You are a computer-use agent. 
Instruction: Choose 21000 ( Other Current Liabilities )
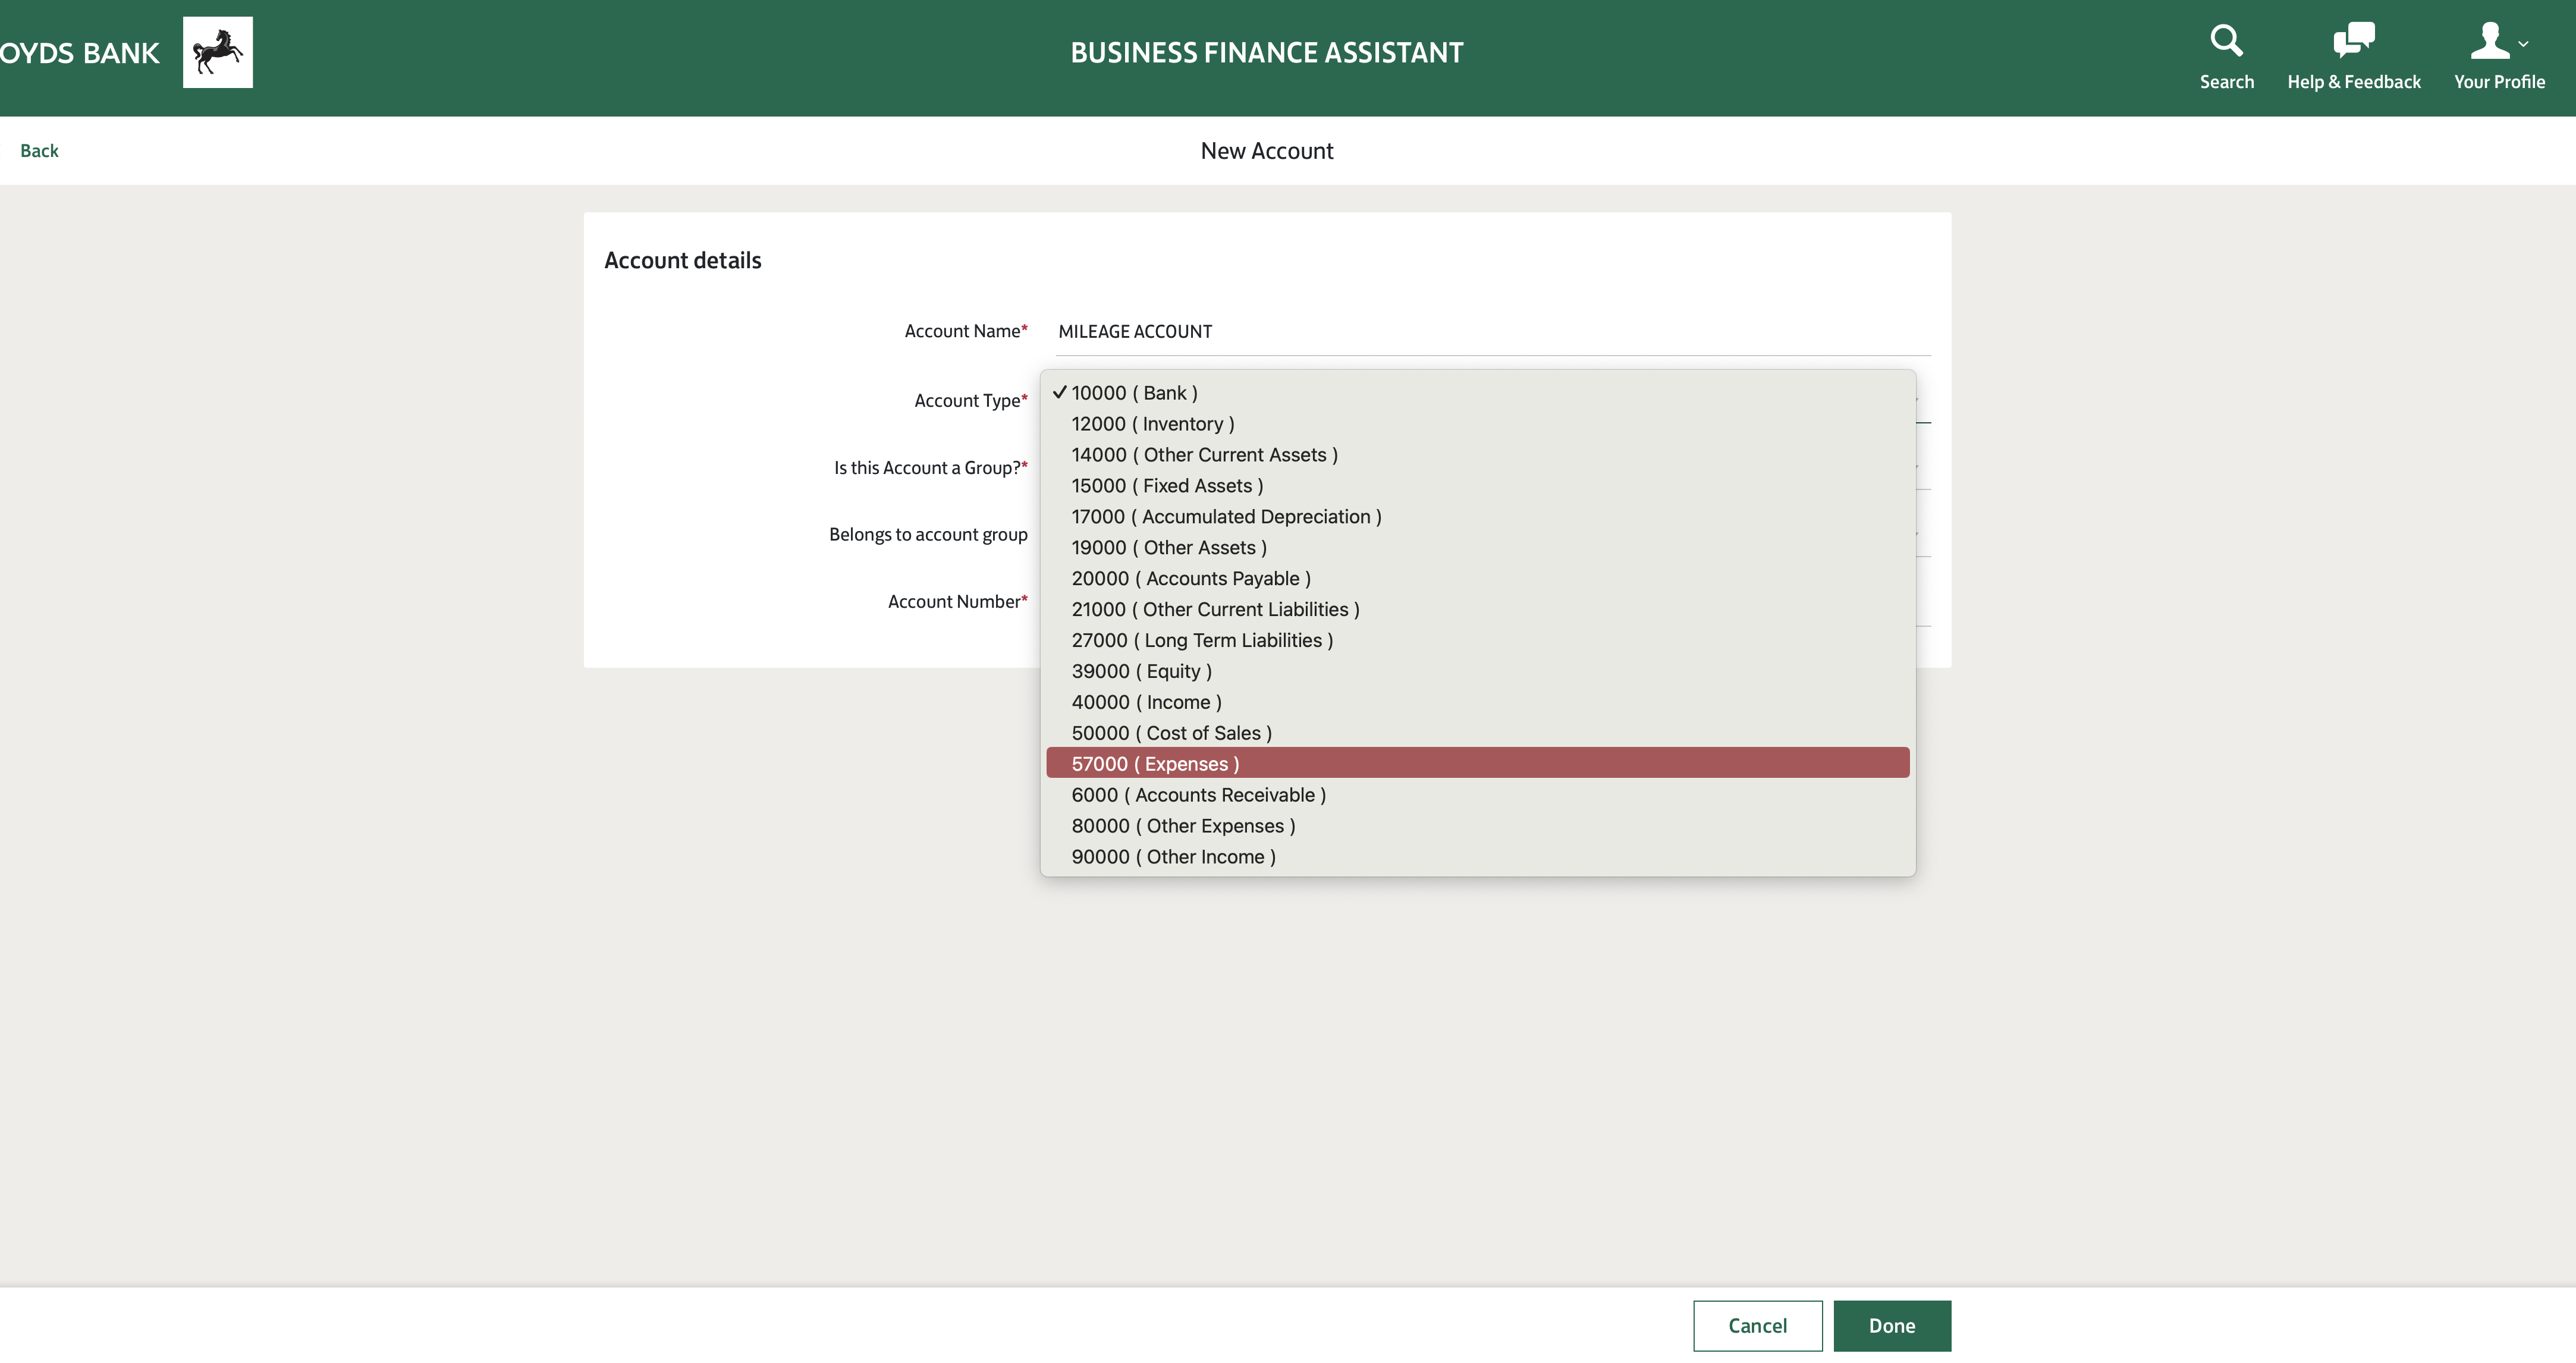[x=1478, y=610]
